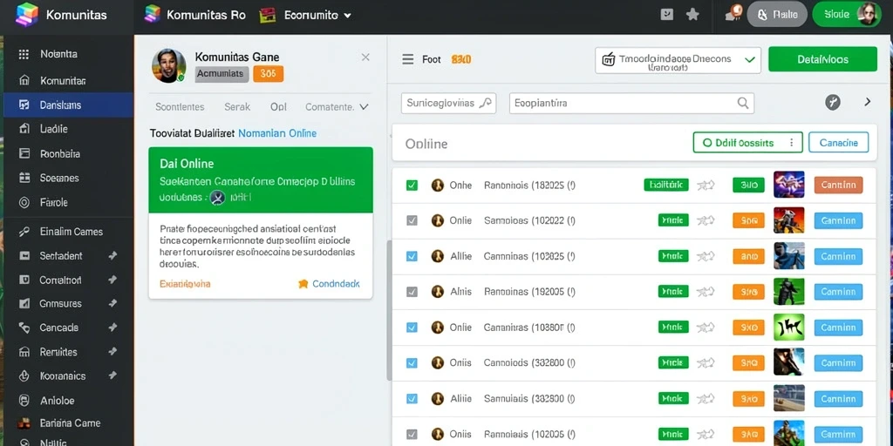Select the Danisitams sidebar icon
Viewport: 893px width, 446px height.
(x=24, y=105)
